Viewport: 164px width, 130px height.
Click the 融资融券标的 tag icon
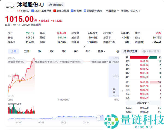pyautogui.click(x=85, y=11)
